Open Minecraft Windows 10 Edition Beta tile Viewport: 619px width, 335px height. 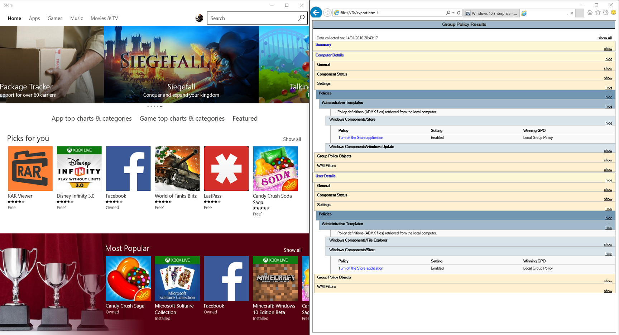click(x=275, y=288)
